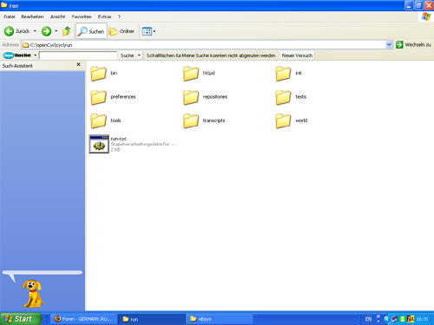The height and width of the screenshot is (325, 434).
Task: Select the httpd folder
Action: (x=199, y=73)
